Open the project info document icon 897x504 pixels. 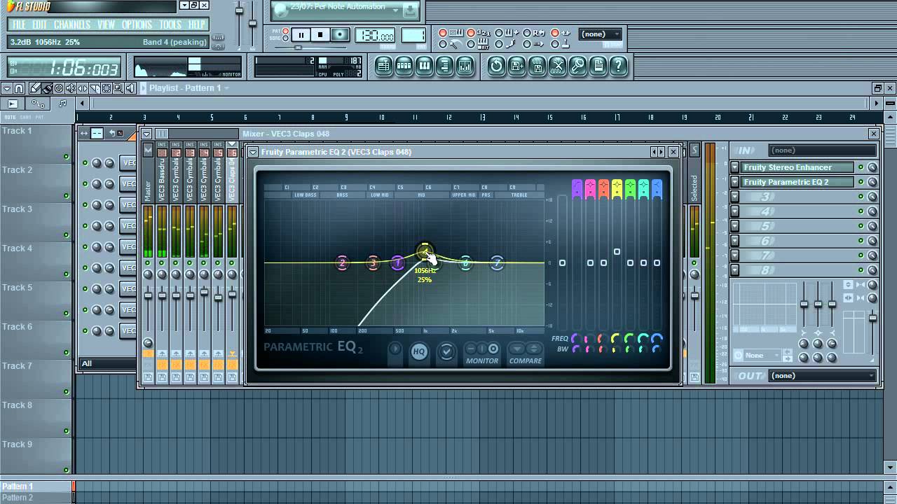coord(598,66)
